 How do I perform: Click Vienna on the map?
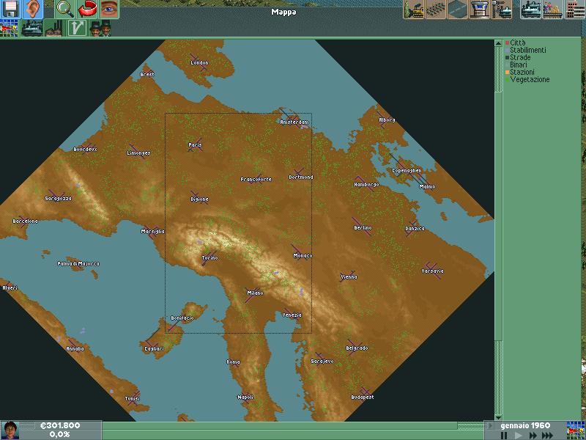[x=349, y=277]
